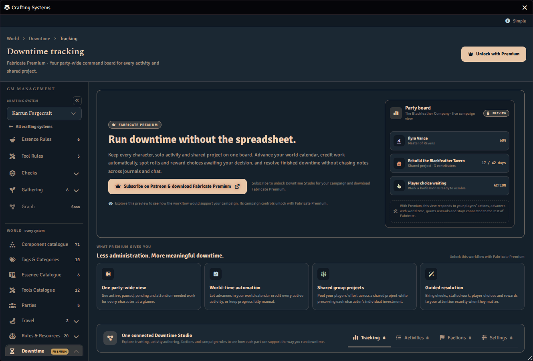The width and height of the screenshot is (533, 361).
Task: Click the Travel route icon
Action: pos(12,321)
